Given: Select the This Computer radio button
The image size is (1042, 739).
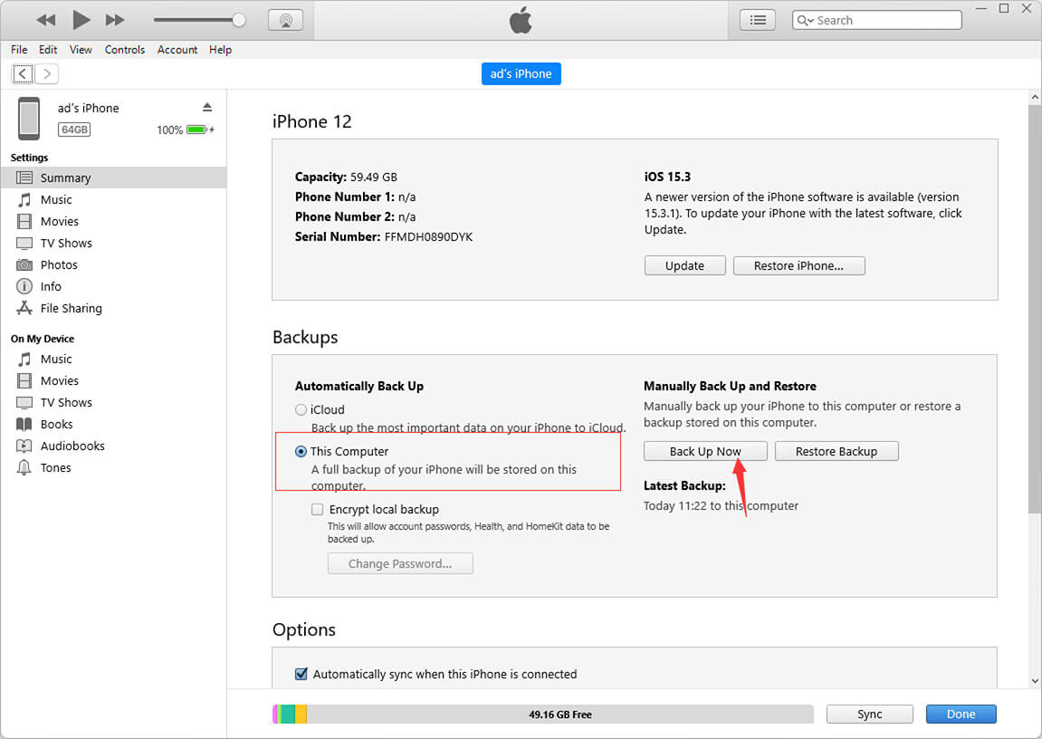Looking at the screenshot, I should coord(301,451).
